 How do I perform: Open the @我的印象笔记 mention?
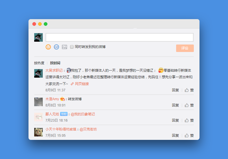pos(83,114)
